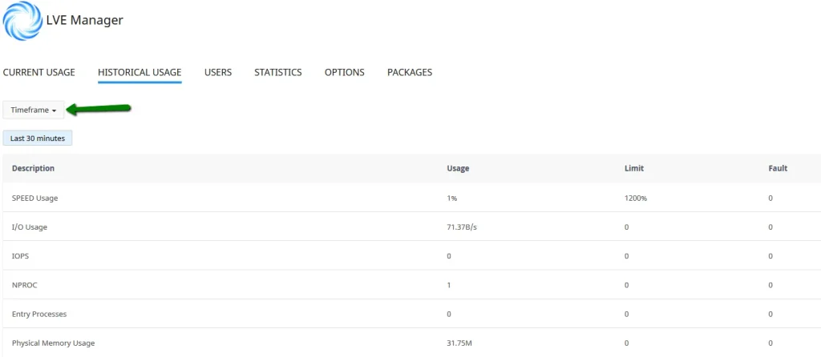
Task: Open the Users tab
Action: (218, 73)
